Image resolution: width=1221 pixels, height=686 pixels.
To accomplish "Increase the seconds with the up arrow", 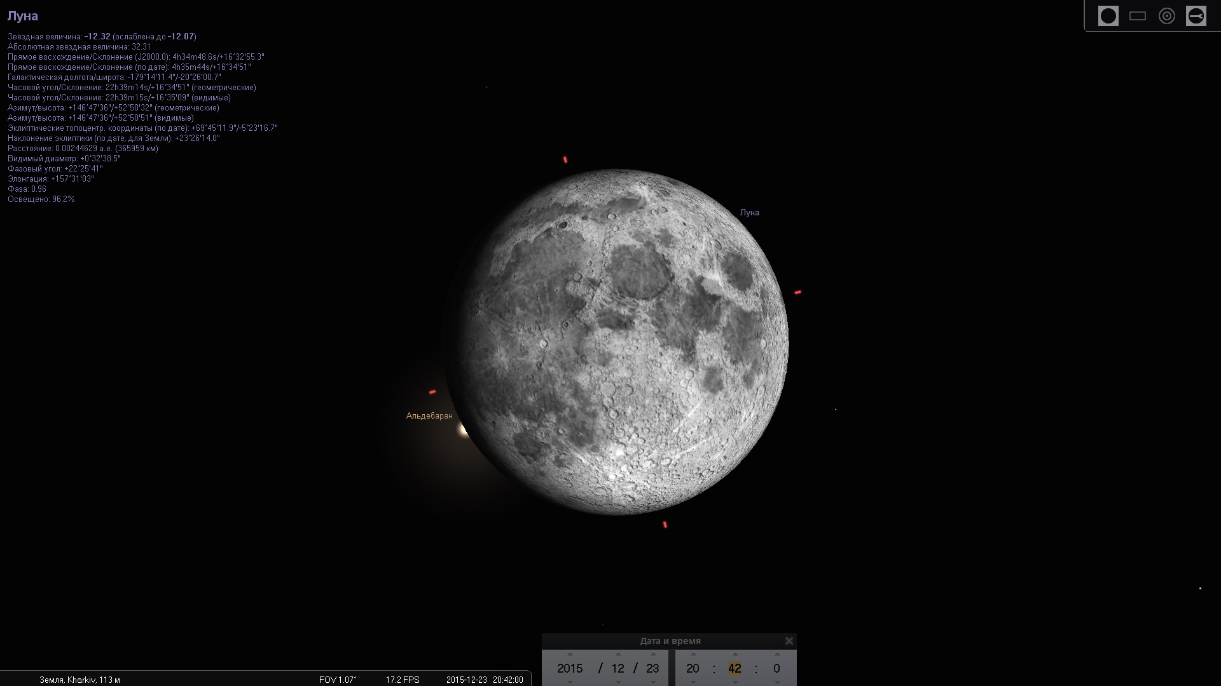I will 776,654.
